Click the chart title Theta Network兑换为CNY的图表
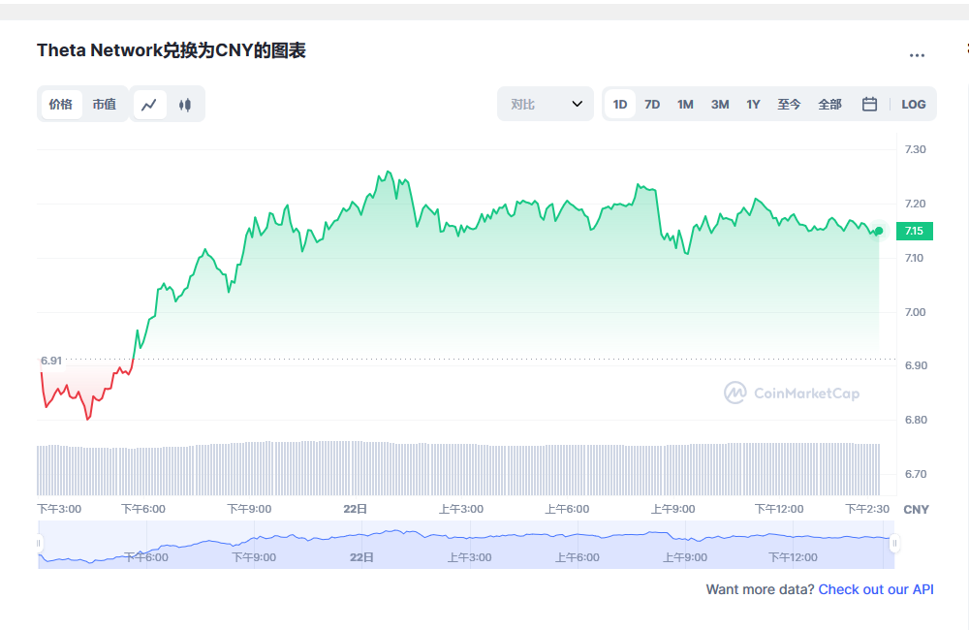Viewport: 969px width, 630px height. pos(172,50)
